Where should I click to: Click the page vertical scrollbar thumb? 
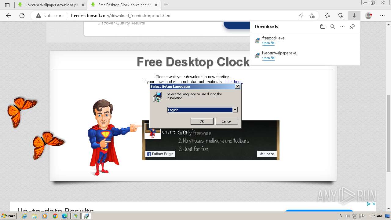tap(389, 134)
